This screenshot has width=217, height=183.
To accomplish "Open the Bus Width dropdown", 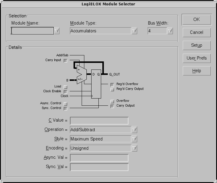I will [170, 31].
